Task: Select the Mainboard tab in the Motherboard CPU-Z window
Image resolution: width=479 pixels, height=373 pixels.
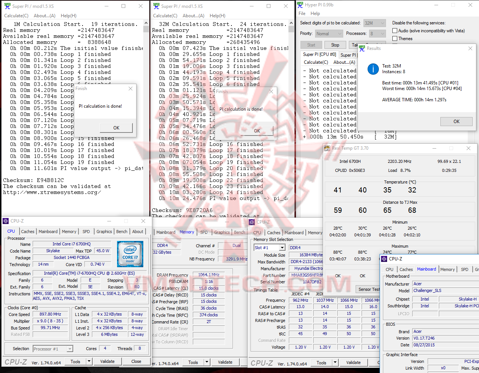Action: 426,269
